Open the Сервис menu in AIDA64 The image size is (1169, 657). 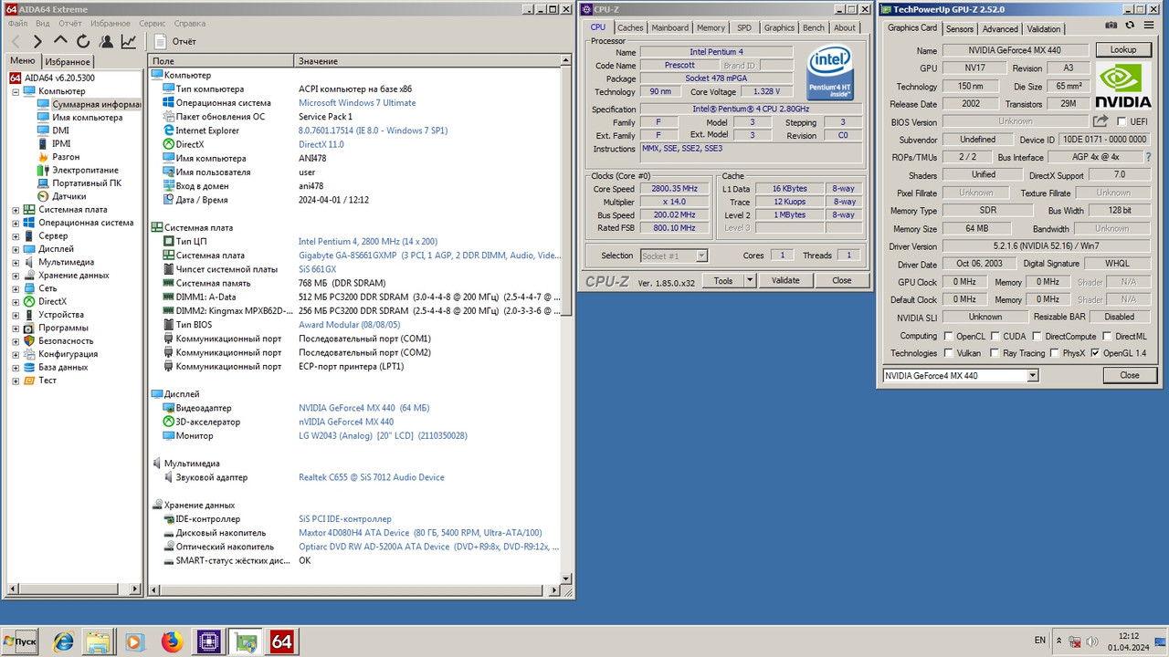click(x=153, y=23)
